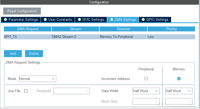
Task: Enable the Use Fifo checkbox
Action: point(26,91)
